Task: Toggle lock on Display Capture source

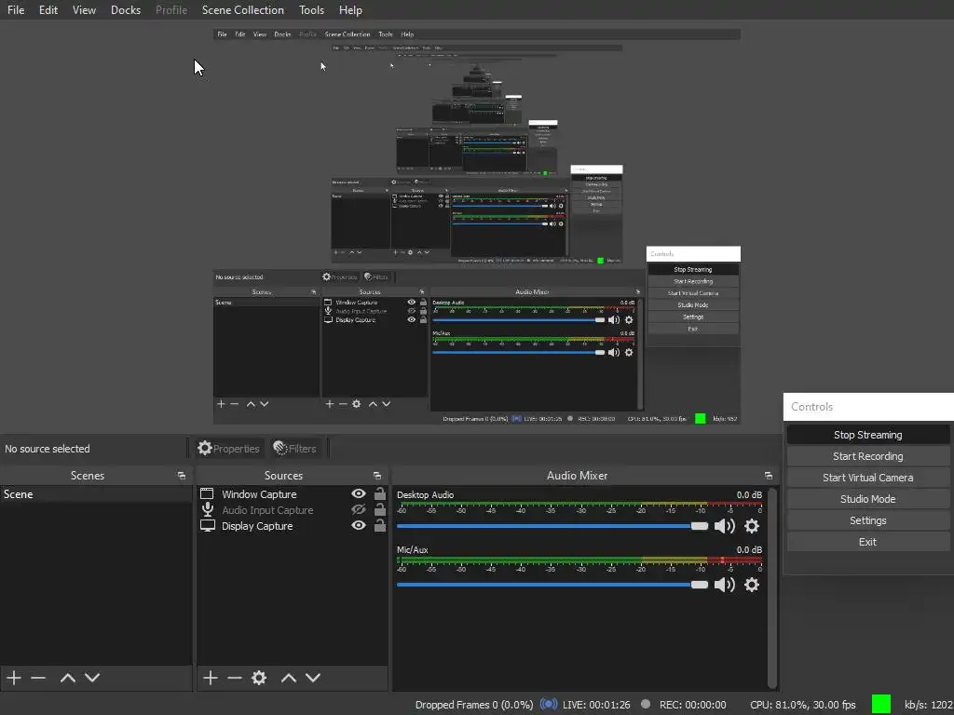Action: [x=380, y=525]
